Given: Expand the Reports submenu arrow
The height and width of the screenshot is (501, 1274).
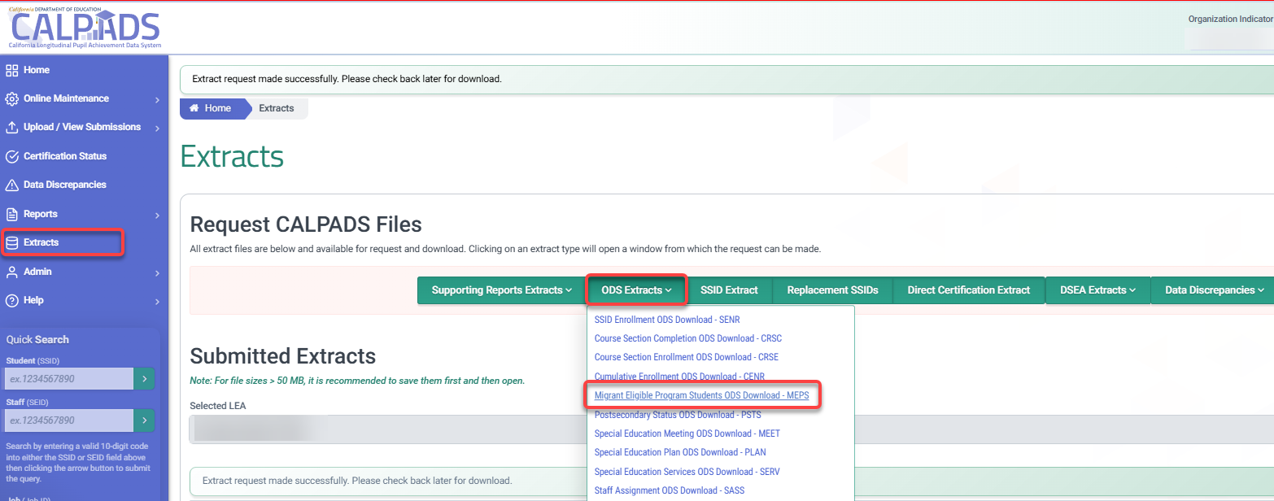Looking at the screenshot, I should click(157, 215).
